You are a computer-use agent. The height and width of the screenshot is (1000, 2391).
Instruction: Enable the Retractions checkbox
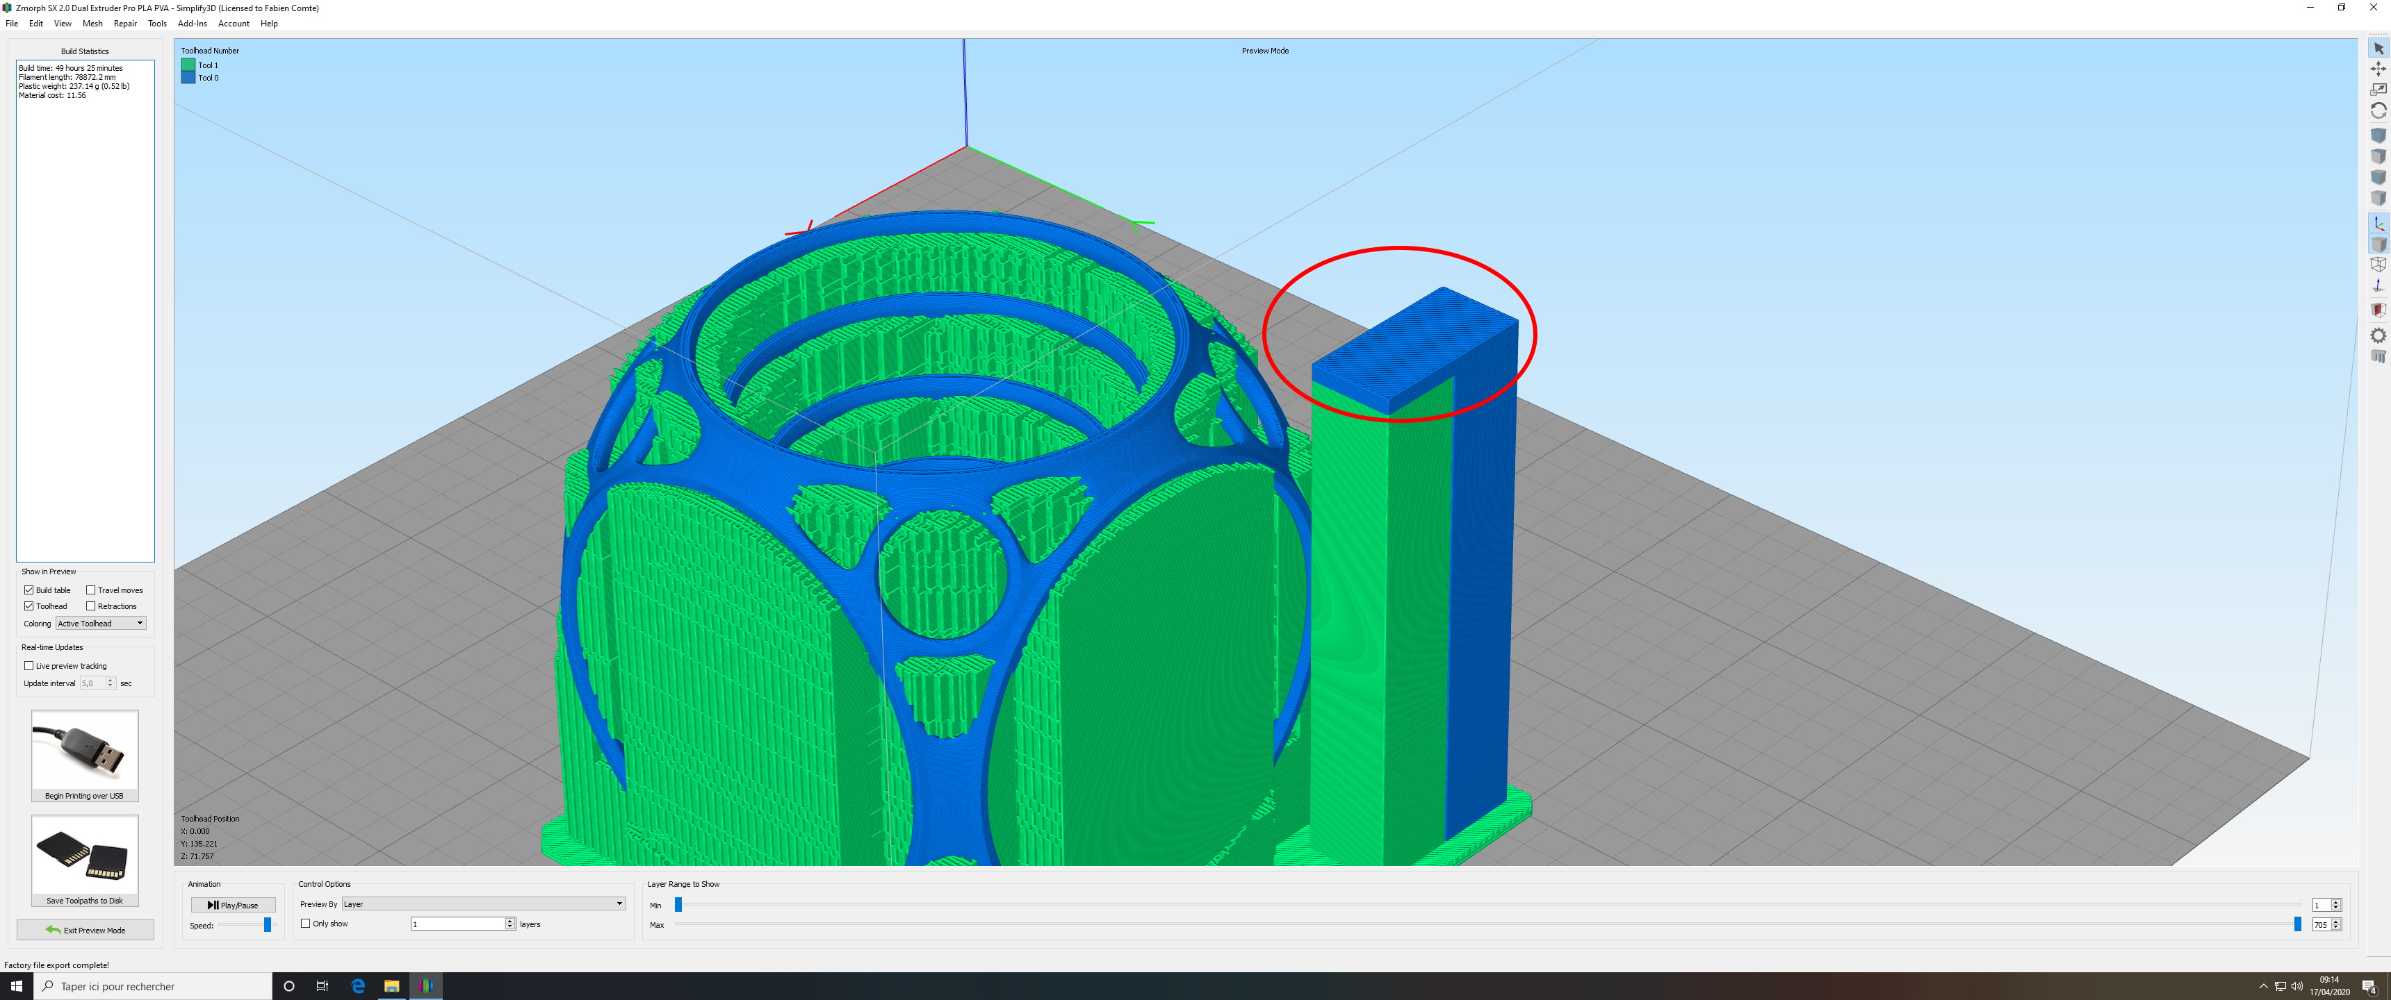(x=91, y=606)
